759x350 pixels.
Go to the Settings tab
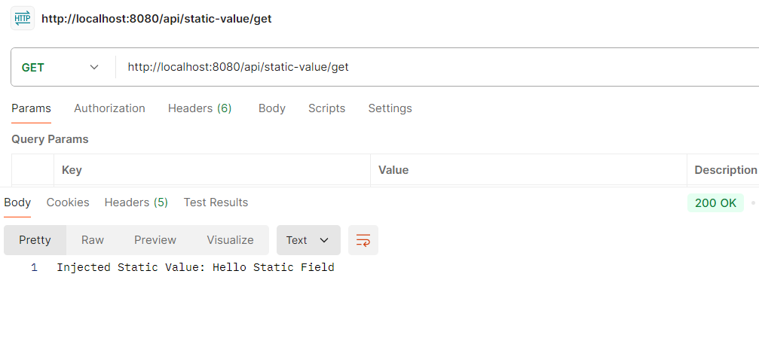point(390,108)
